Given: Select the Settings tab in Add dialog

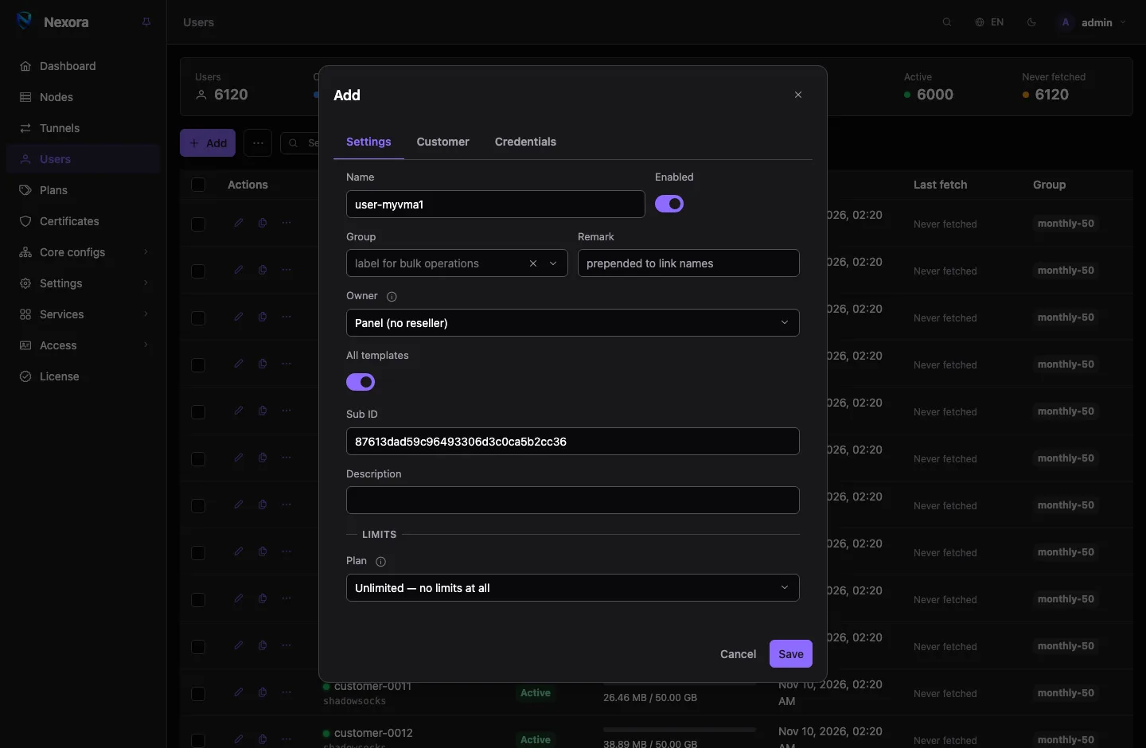Looking at the screenshot, I should (x=368, y=142).
